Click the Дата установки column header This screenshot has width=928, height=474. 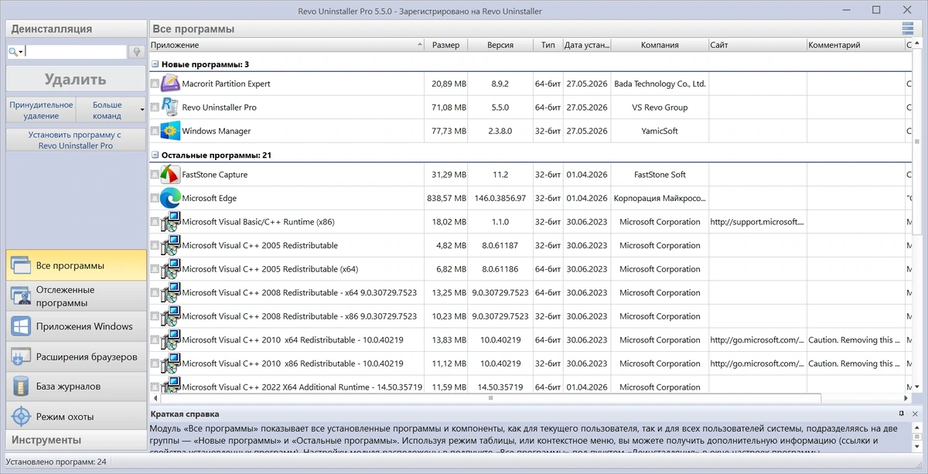(587, 45)
